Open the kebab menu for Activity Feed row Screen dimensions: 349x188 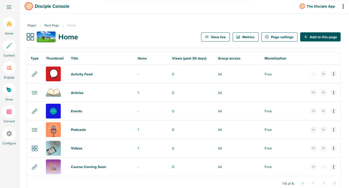[333, 74]
